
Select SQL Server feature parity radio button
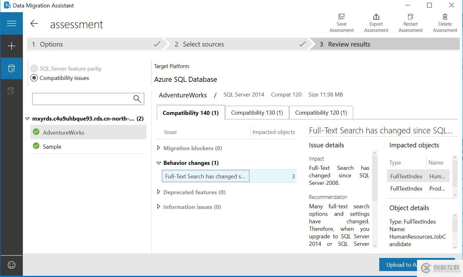(x=34, y=68)
